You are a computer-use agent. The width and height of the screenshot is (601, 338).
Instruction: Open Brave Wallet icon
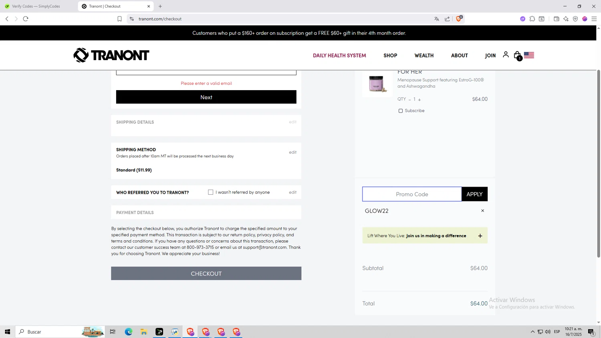click(x=557, y=19)
